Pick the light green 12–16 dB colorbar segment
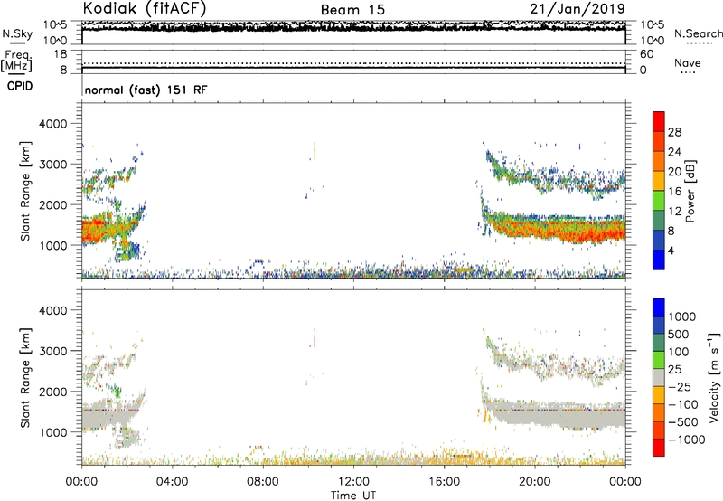This screenshot has height=501, width=723. click(x=659, y=201)
